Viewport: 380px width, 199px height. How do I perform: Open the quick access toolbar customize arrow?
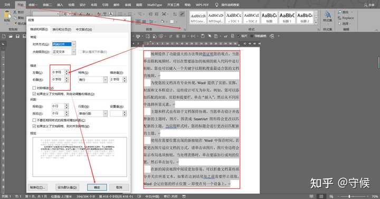[279, 36]
